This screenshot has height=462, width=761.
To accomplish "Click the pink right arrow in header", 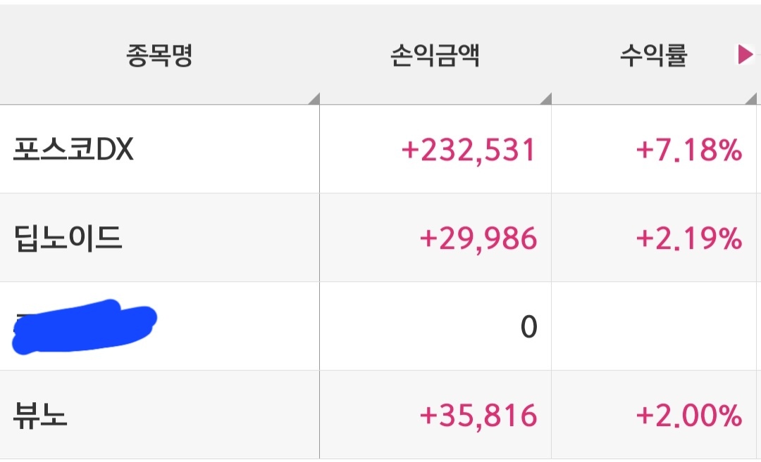I will [x=745, y=54].
